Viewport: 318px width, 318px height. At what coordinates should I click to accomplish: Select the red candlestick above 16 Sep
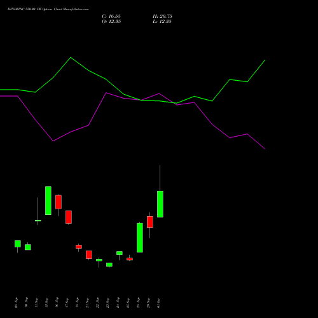[59, 202]
